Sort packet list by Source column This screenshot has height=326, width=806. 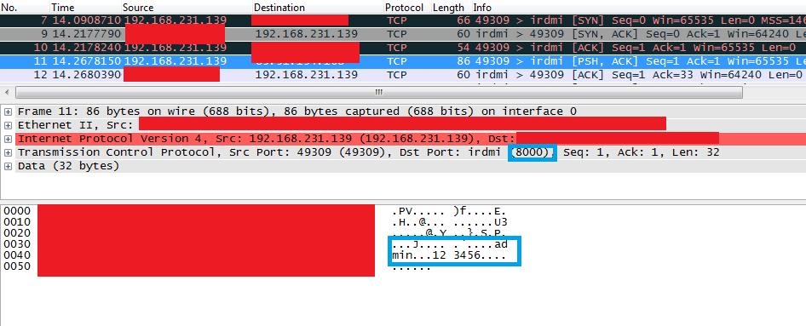tap(187, 7)
